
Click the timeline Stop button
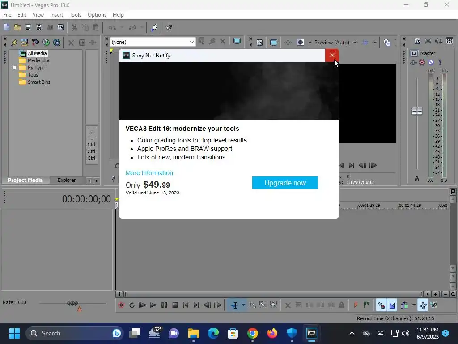pyautogui.click(x=175, y=305)
